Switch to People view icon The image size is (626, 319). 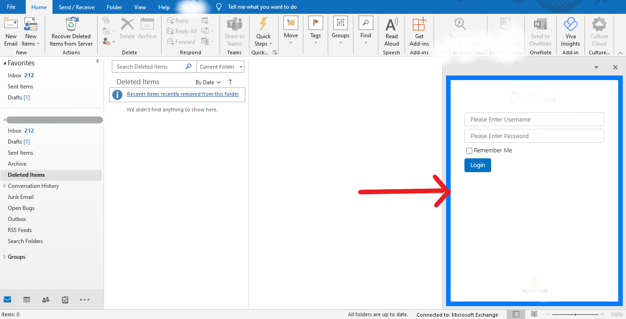point(46,300)
